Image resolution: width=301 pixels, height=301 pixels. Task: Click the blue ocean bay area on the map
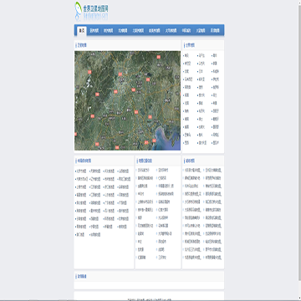[167, 136]
